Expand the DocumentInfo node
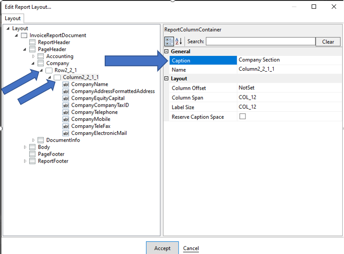 pyautogui.click(x=33, y=140)
